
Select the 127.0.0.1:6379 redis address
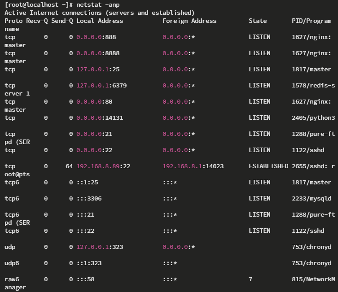point(100,85)
